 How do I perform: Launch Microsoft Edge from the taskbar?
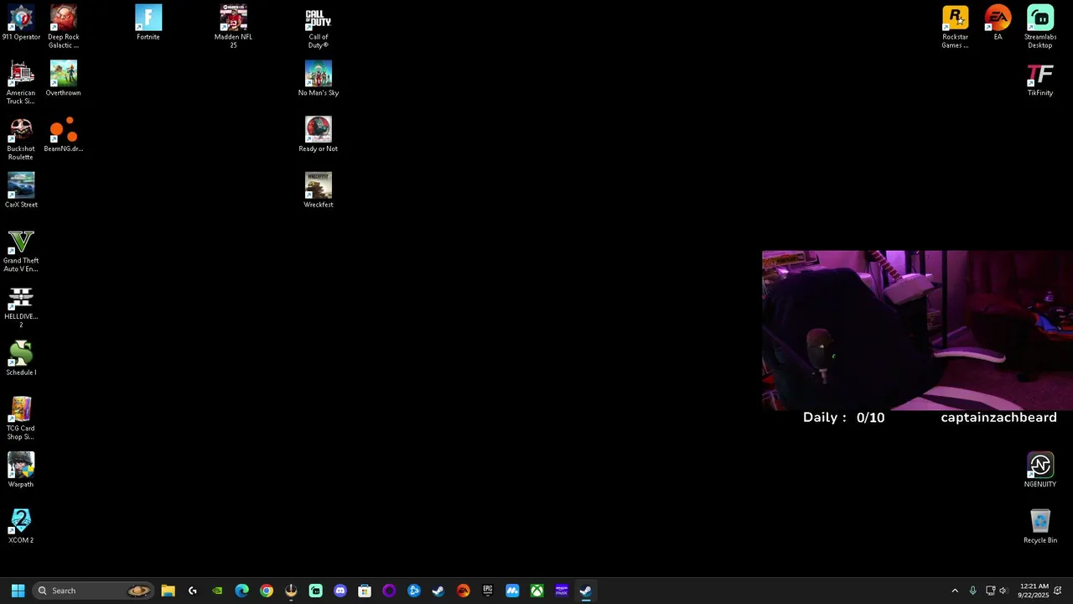click(x=241, y=591)
